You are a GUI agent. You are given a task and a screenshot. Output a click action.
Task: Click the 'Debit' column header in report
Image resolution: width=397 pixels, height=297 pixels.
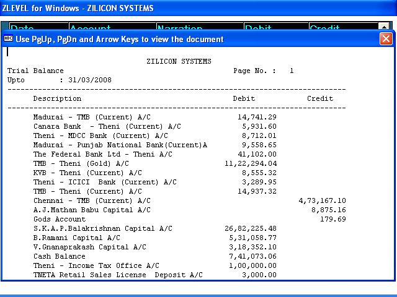click(x=244, y=98)
